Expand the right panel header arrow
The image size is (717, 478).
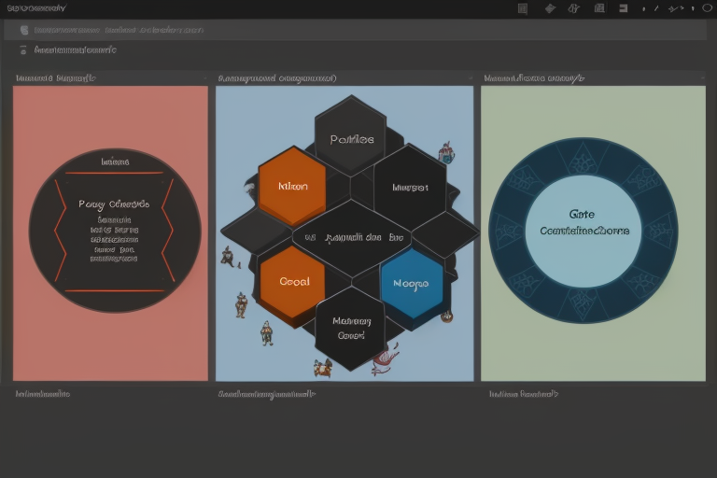click(x=702, y=78)
